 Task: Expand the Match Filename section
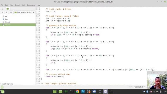tap(7, 84)
